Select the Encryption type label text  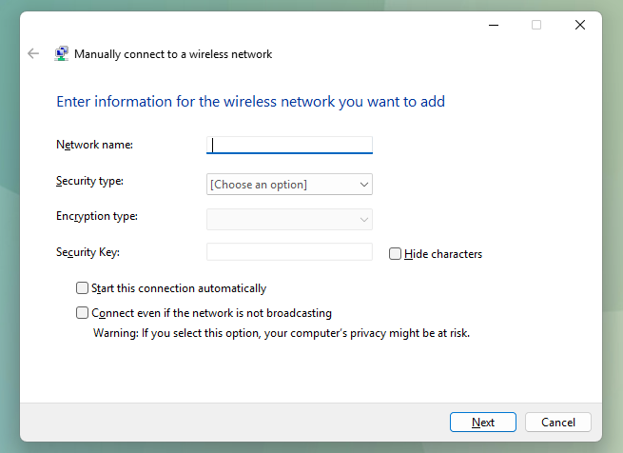tap(97, 216)
